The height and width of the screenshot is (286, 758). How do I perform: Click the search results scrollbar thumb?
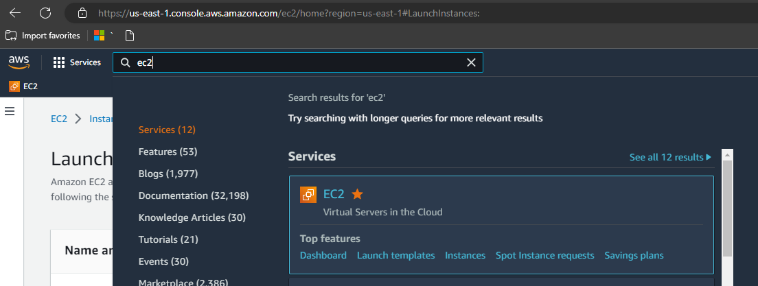pyautogui.click(x=728, y=208)
